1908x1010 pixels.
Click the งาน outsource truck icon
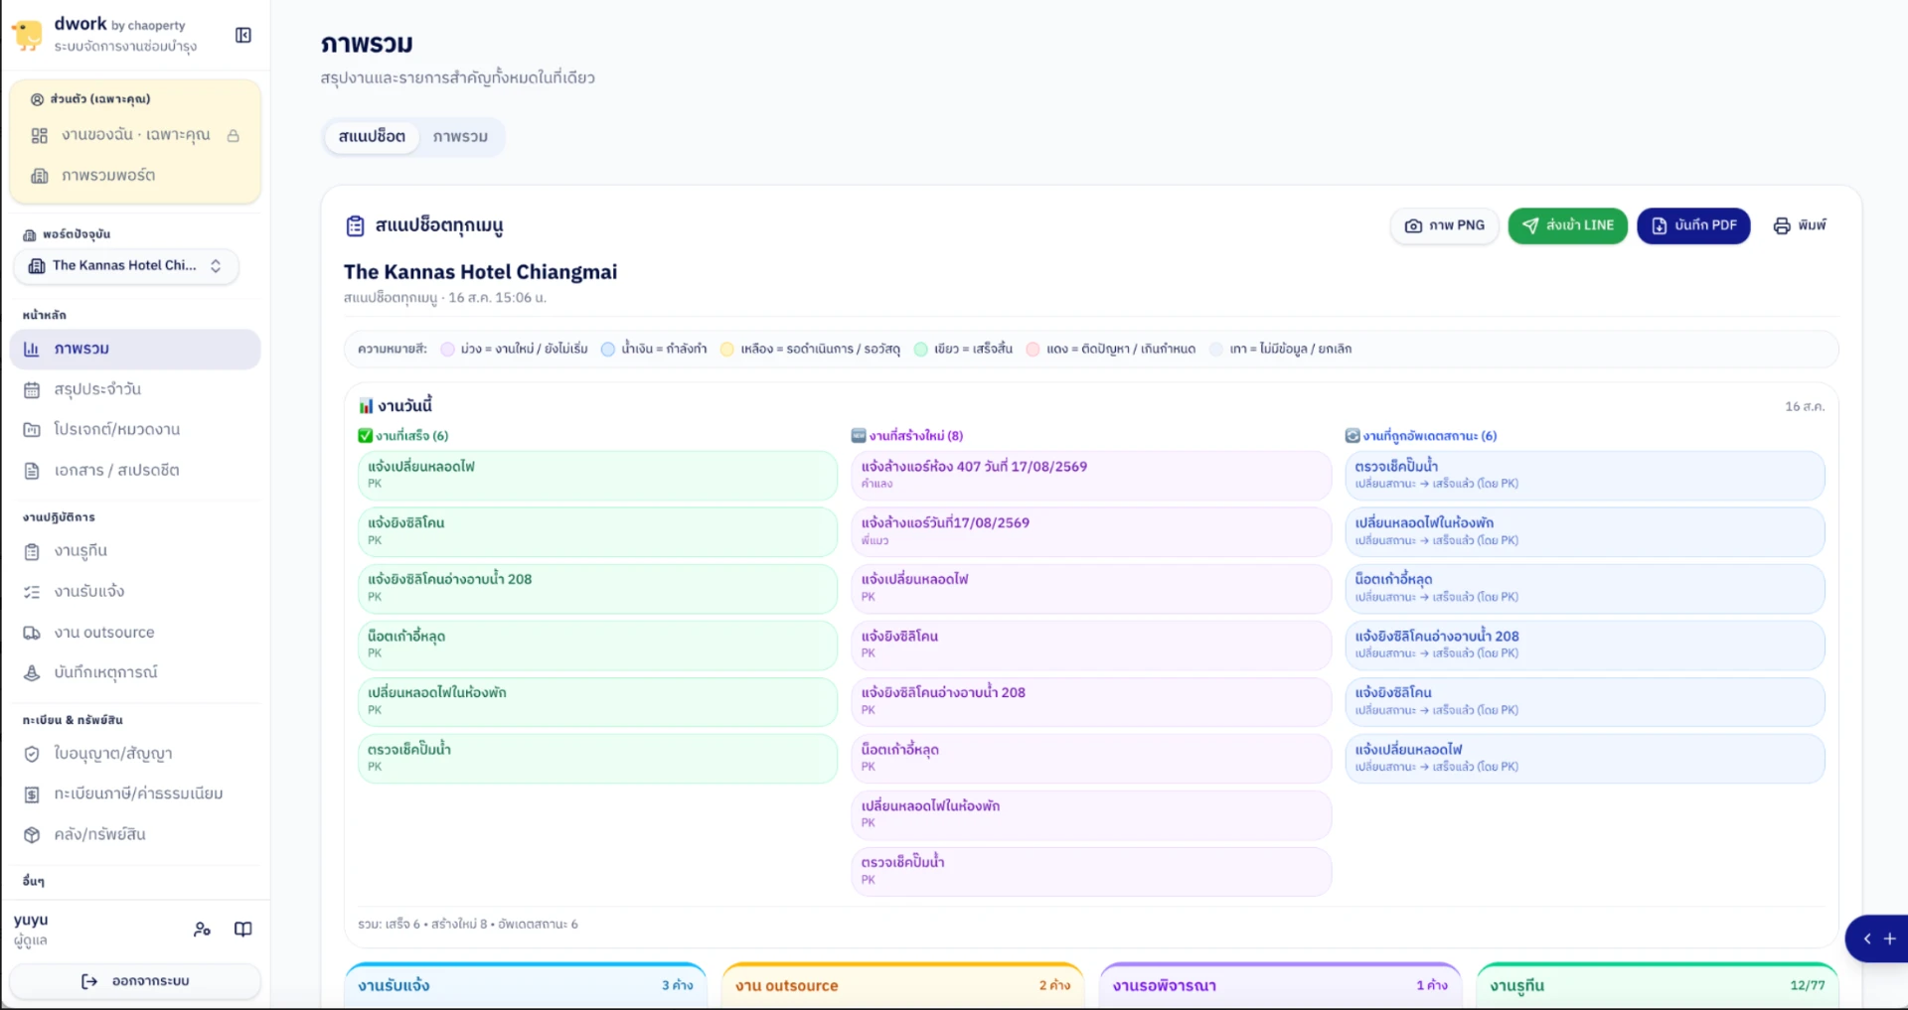32,633
